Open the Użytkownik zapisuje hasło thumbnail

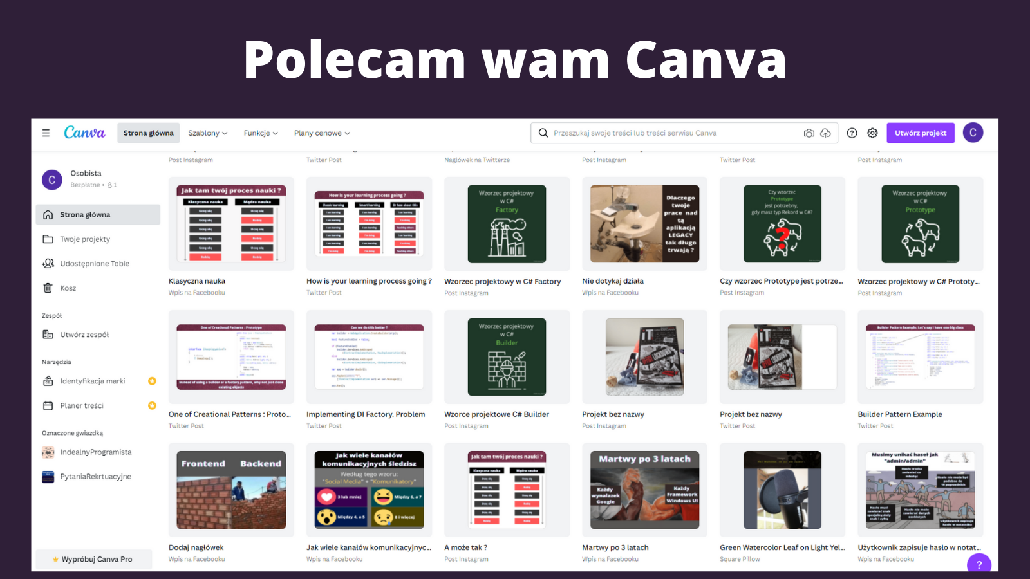point(921,490)
